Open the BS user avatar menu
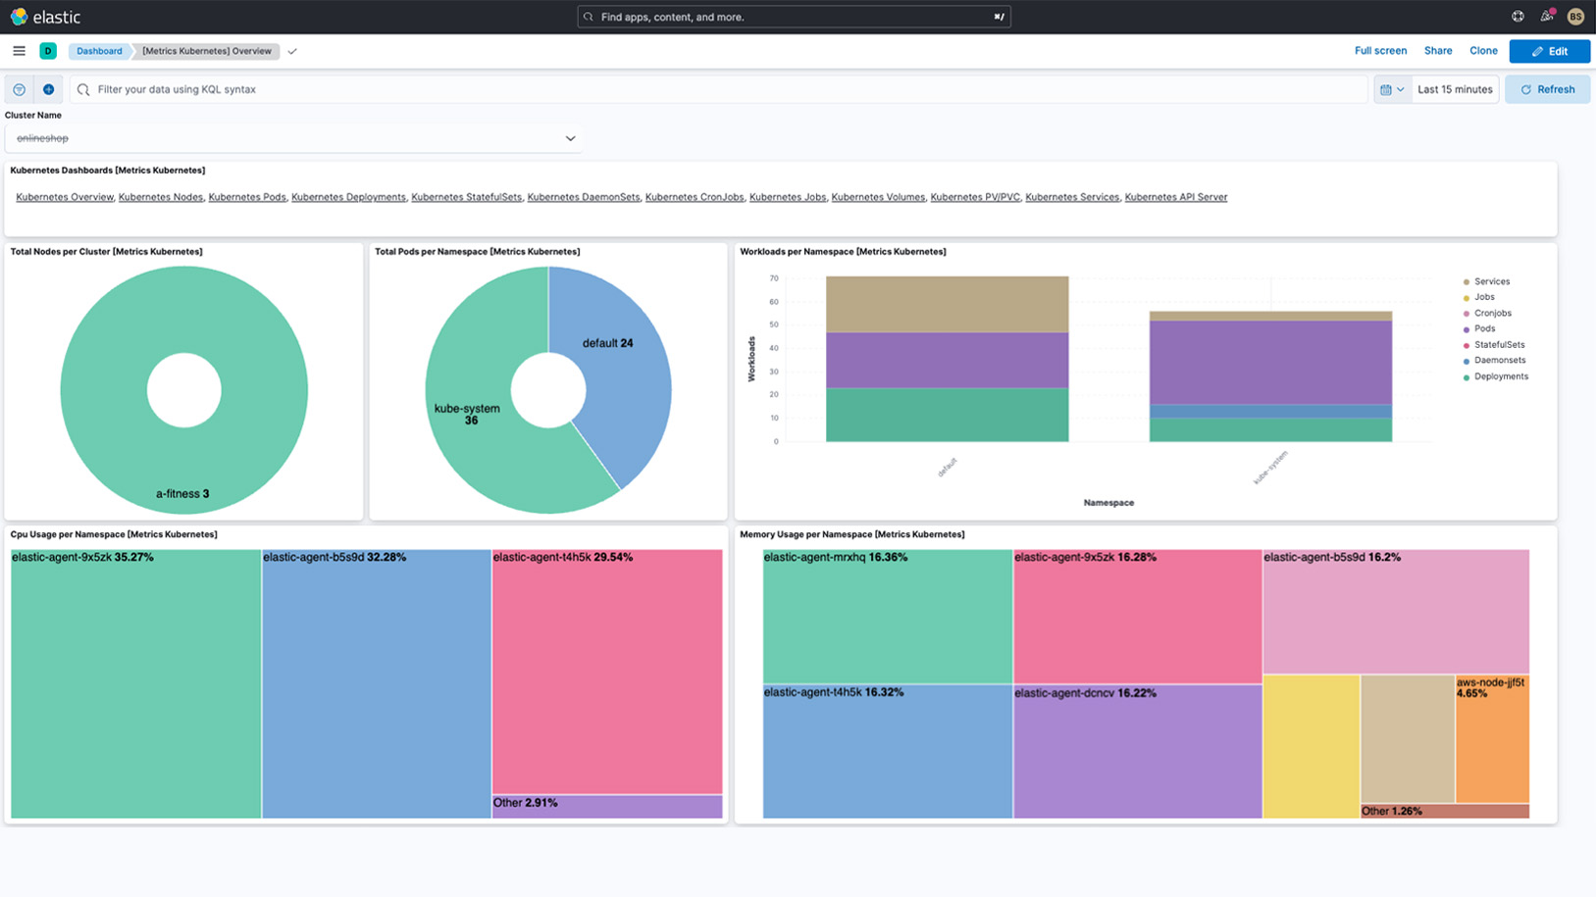 tap(1575, 17)
